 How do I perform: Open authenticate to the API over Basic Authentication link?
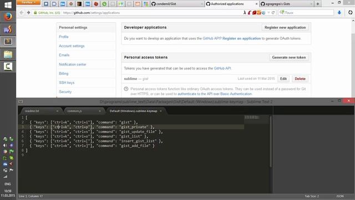(x=215, y=94)
